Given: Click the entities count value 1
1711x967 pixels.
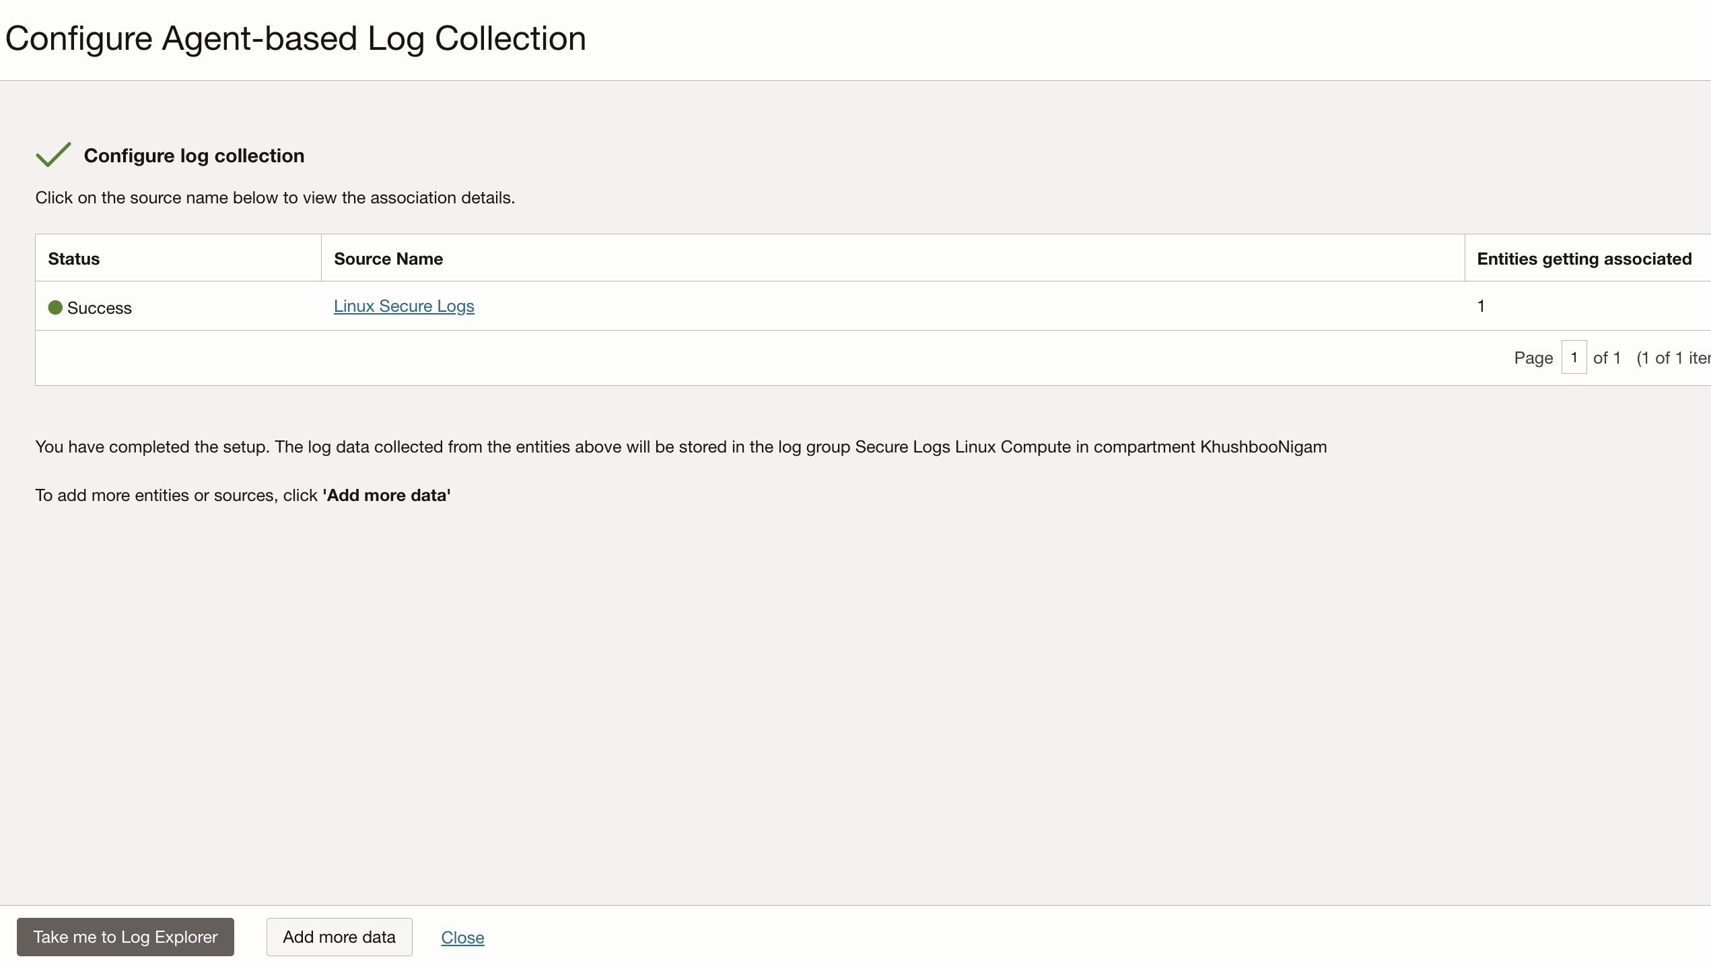Looking at the screenshot, I should coord(1481,306).
